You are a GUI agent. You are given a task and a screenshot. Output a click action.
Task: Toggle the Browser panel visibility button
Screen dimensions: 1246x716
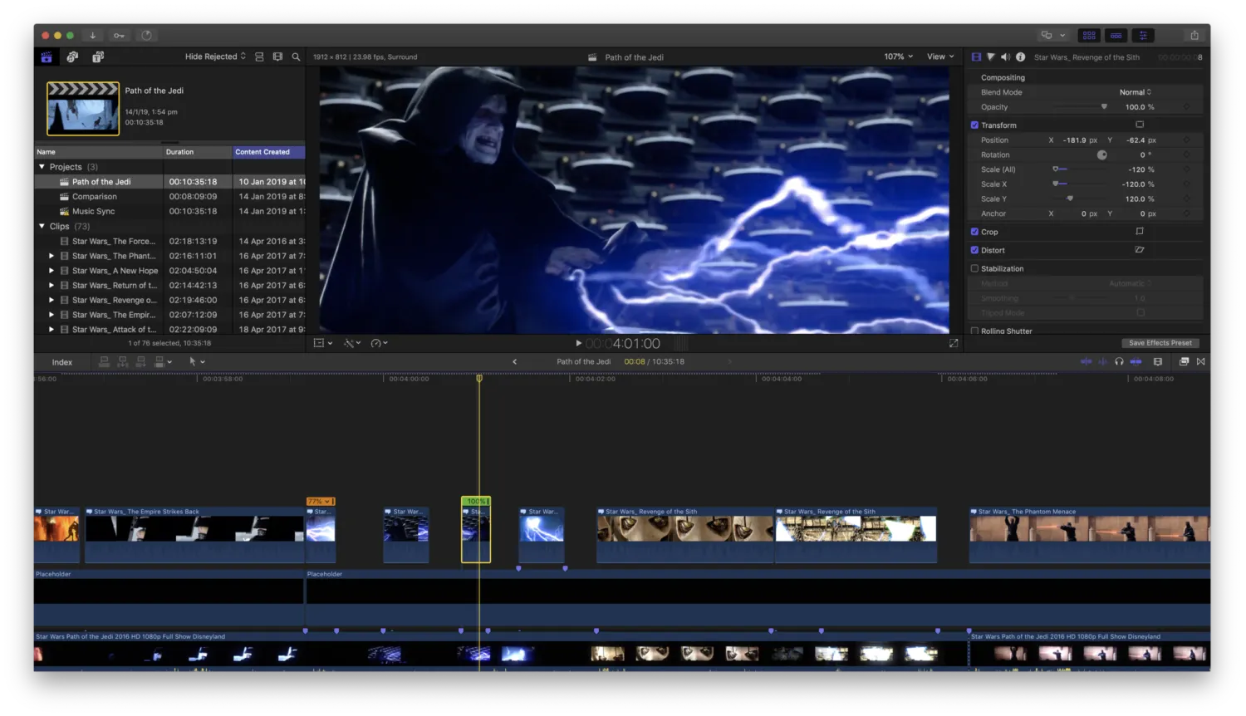tap(1089, 35)
